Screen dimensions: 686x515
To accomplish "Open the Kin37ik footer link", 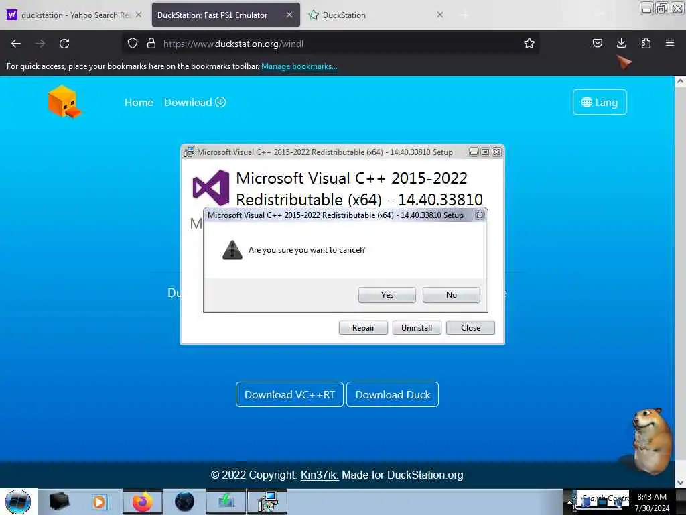I will click(320, 475).
